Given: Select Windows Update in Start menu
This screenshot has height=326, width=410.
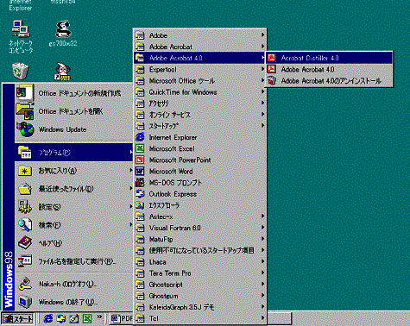Looking at the screenshot, I should (x=73, y=129).
